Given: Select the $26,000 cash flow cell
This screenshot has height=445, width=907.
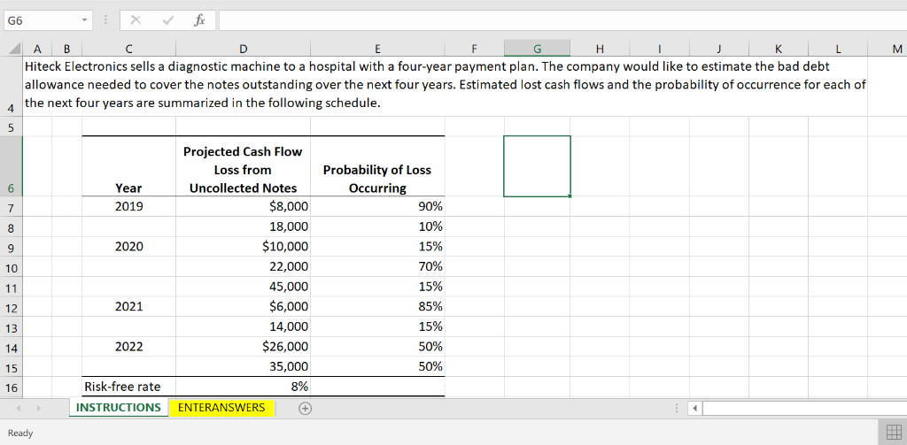Looking at the screenshot, I should (x=243, y=347).
